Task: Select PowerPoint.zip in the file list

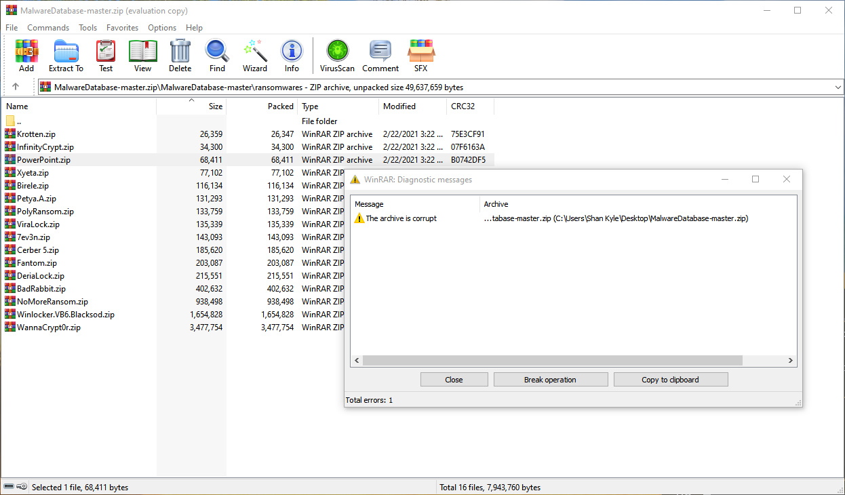Action: coord(43,160)
